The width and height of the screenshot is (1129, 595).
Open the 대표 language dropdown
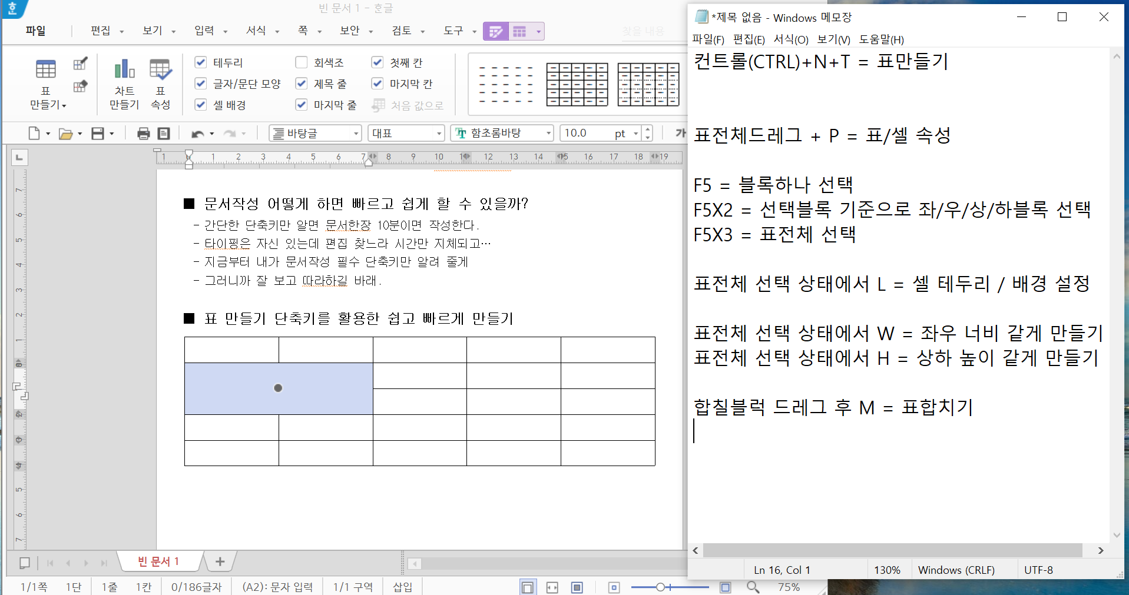[439, 134]
